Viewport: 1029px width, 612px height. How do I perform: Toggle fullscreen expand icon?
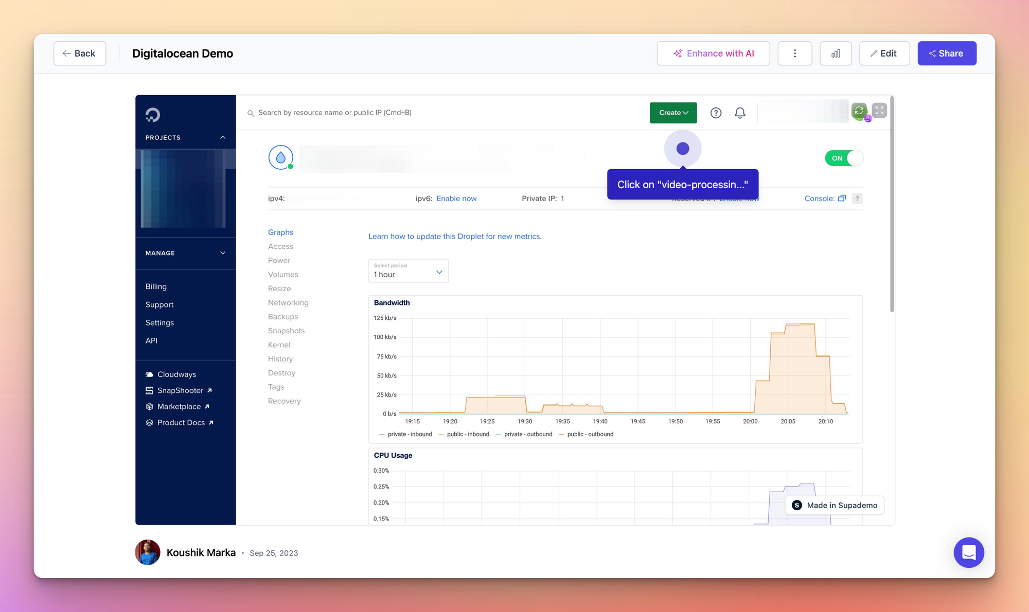point(879,111)
